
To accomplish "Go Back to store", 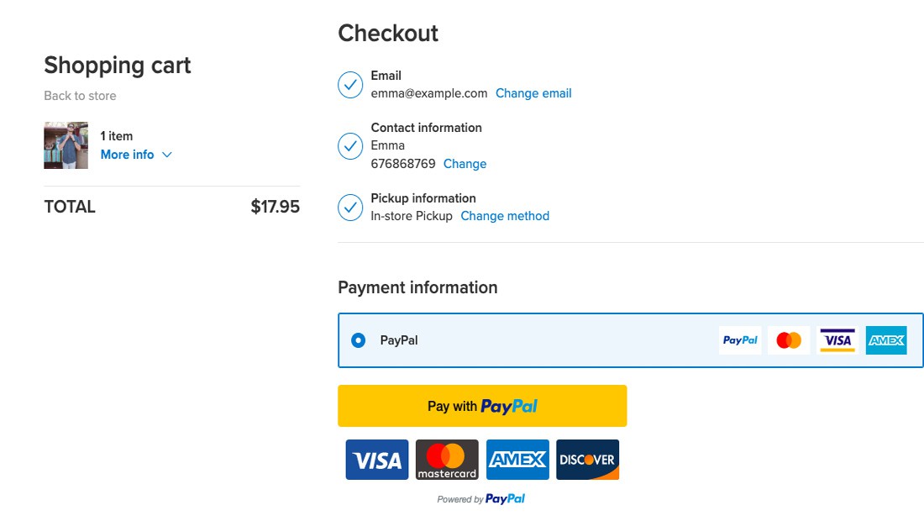I will pyautogui.click(x=80, y=96).
